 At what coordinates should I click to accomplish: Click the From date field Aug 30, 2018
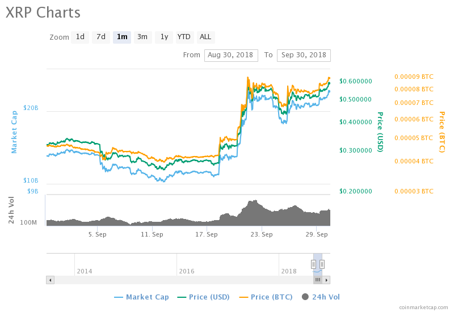[x=231, y=55]
